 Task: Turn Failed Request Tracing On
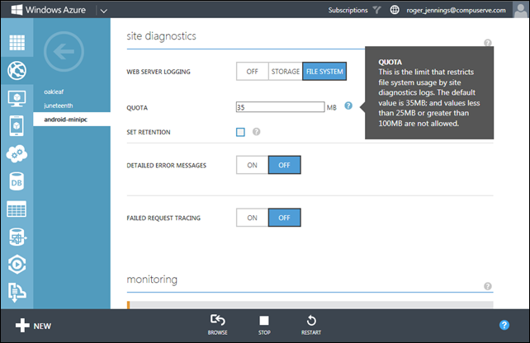coord(252,218)
